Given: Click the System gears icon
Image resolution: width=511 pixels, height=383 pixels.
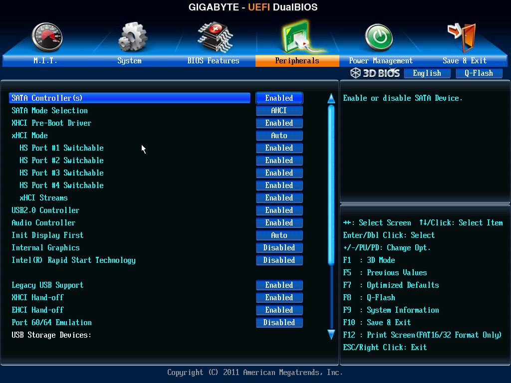Looking at the screenshot, I should coord(132,36).
